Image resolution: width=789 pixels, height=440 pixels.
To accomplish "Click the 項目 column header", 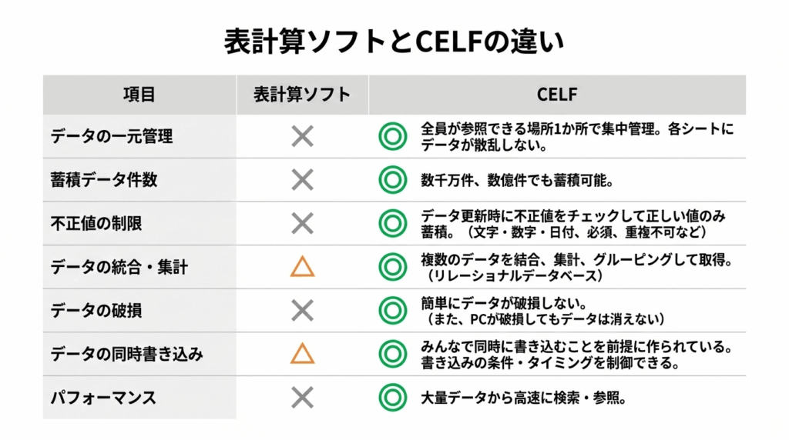I will click(x=139, y=95).
